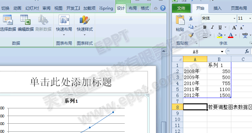Click the slide pane scroll-up arrow
Screen dimensions: 252x133
[164, 51]
